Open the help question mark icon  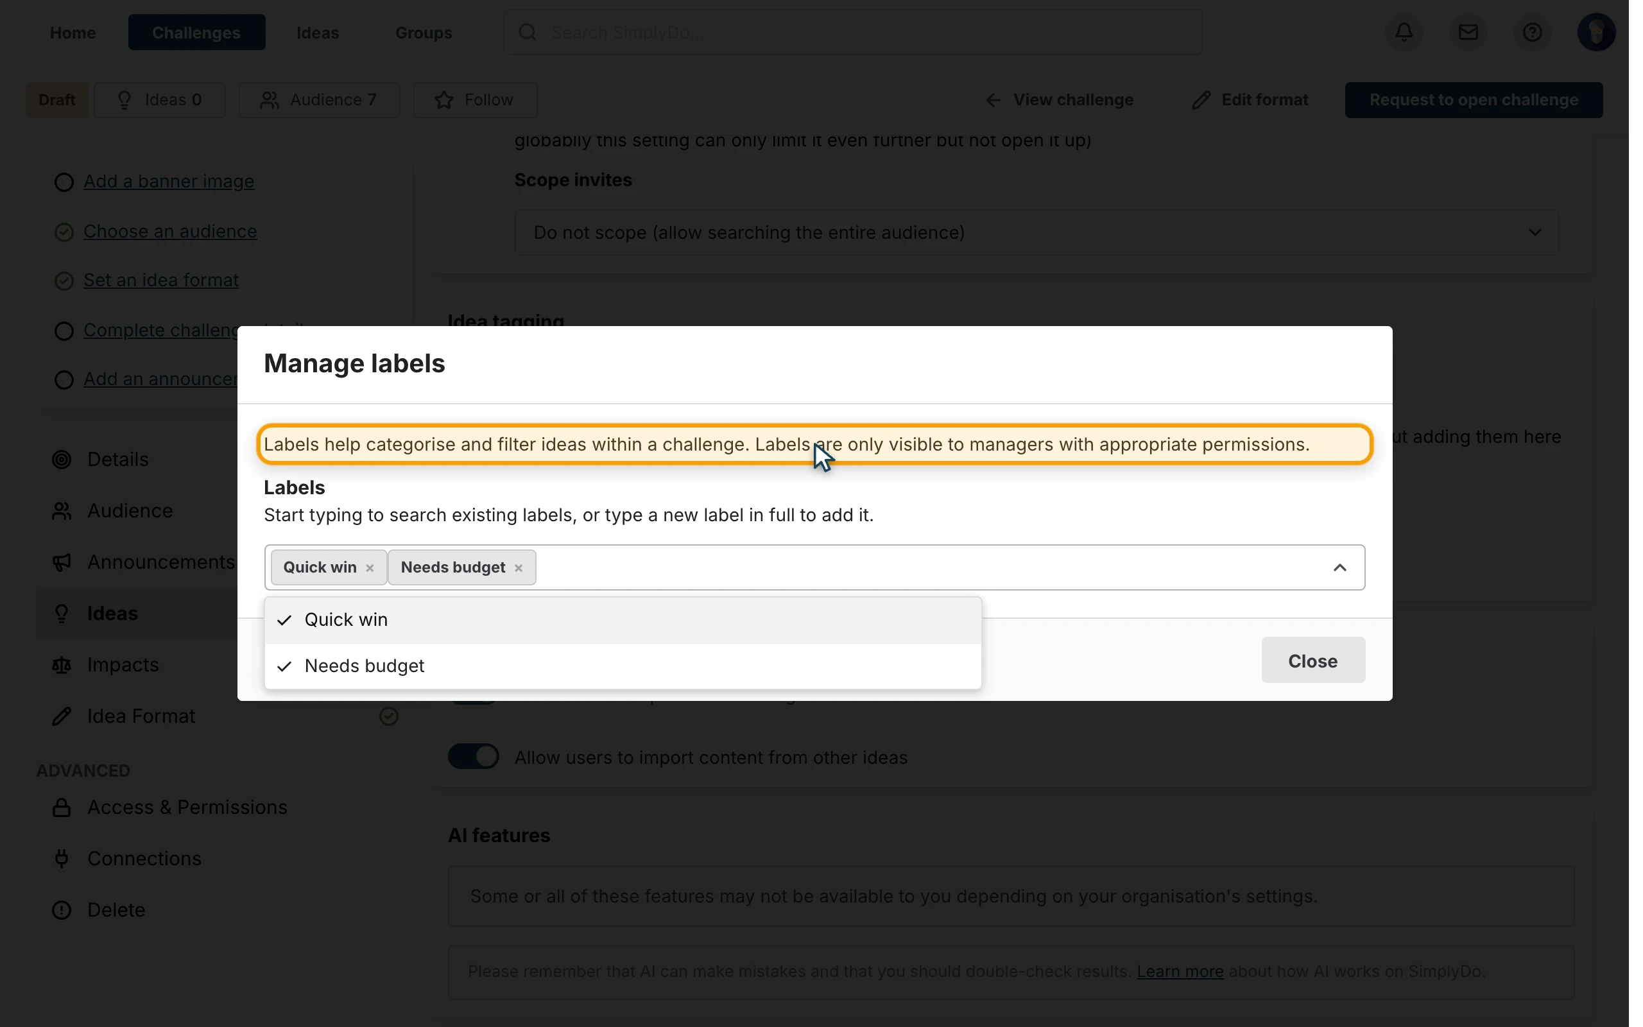1532,32
